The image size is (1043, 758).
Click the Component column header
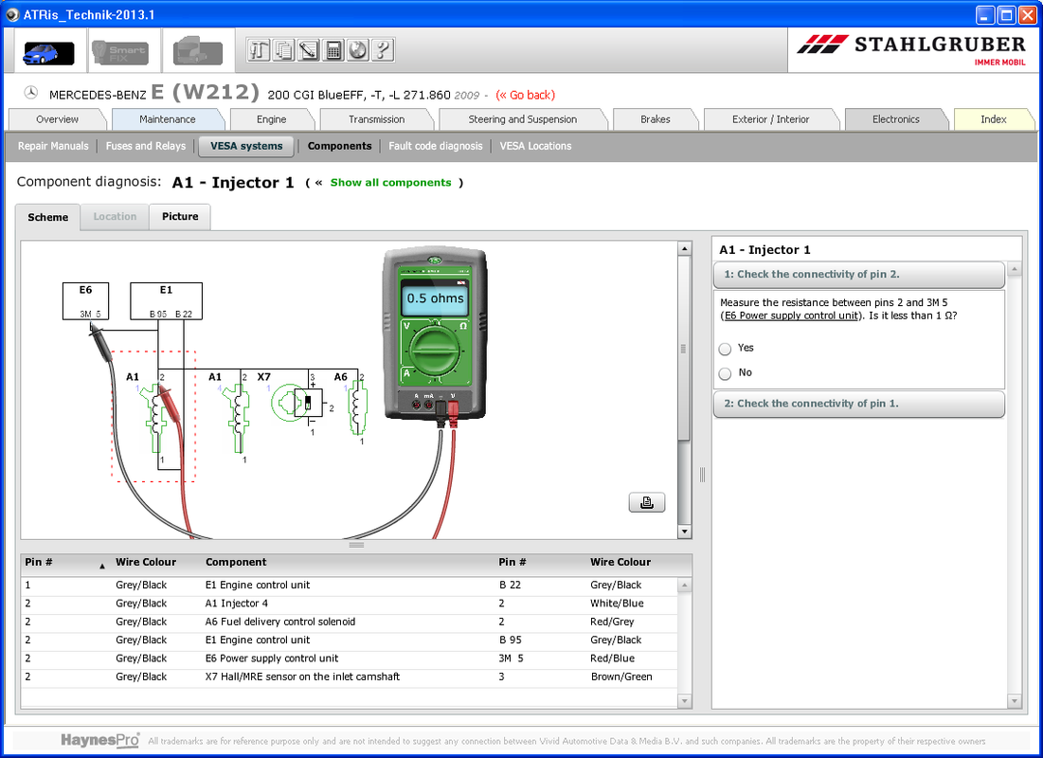tap(236, 563)
